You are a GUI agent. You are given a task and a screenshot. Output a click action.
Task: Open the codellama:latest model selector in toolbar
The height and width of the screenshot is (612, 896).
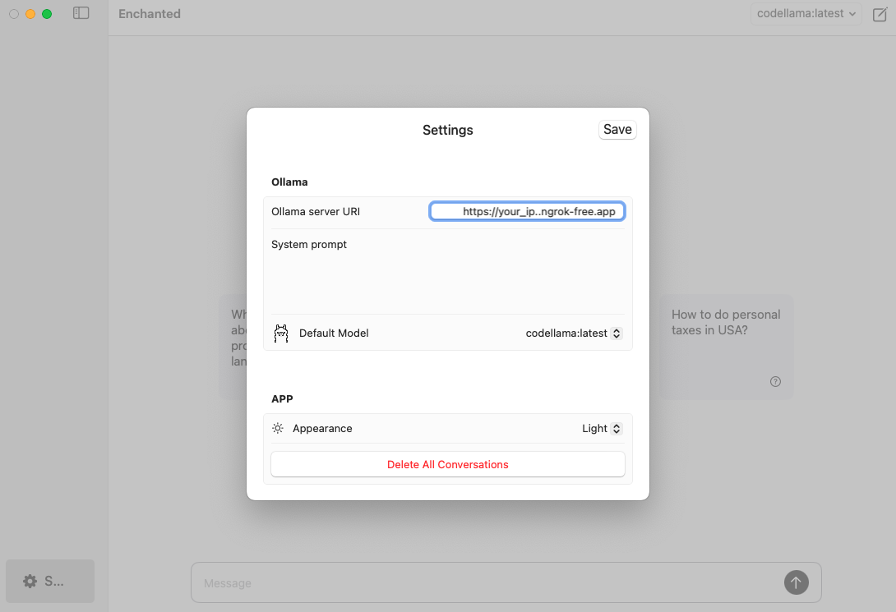tap(806, 14)
